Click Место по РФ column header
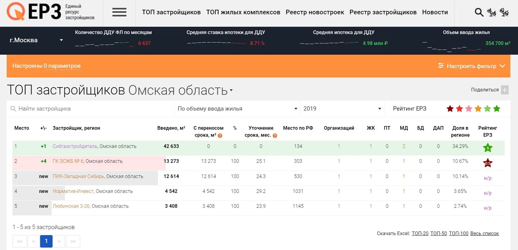This screenshot has width=518, height=250. 298,128
